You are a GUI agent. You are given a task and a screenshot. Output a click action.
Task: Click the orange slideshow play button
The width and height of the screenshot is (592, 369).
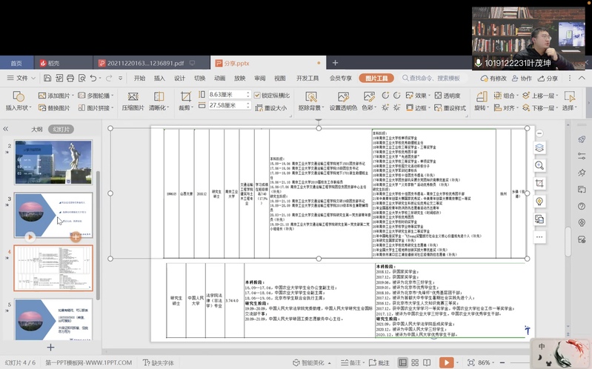[446, 362]
